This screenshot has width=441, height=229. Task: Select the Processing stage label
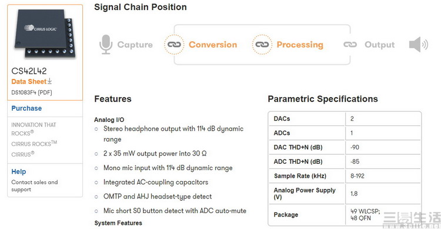coord(300,45)
